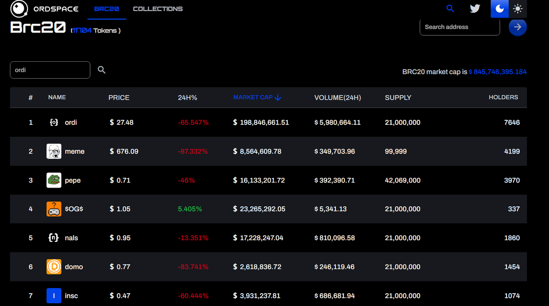Viewport: 549px width, 306px height.
Task: Click the $OG$ gamepad icon
Action: 54,209
